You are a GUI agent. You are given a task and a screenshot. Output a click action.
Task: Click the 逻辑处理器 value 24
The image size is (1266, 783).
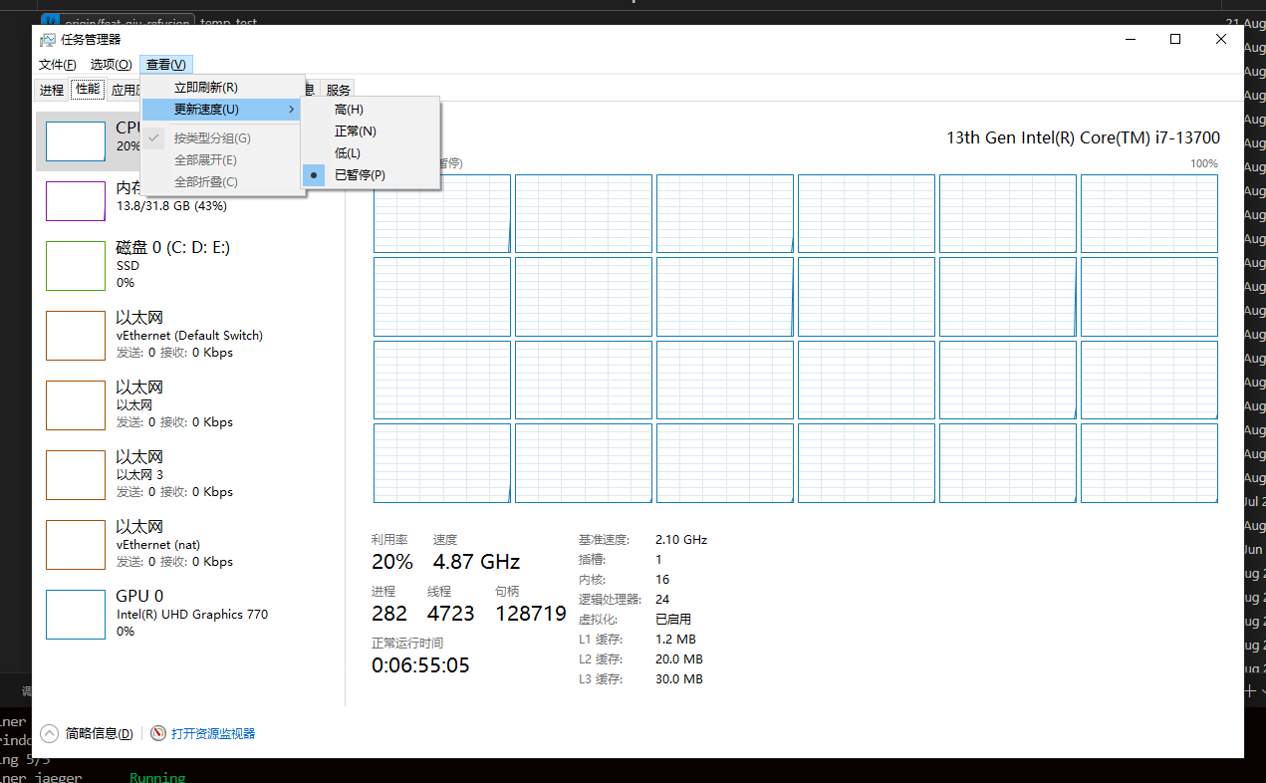[x=662, y=600]
